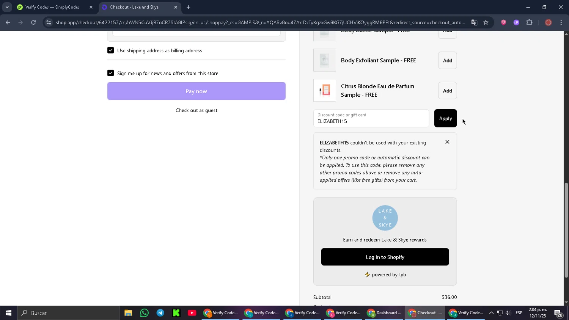Open clock showing 2:04 p. m.
Screen dimensions: 569x320
click(538, 313)
